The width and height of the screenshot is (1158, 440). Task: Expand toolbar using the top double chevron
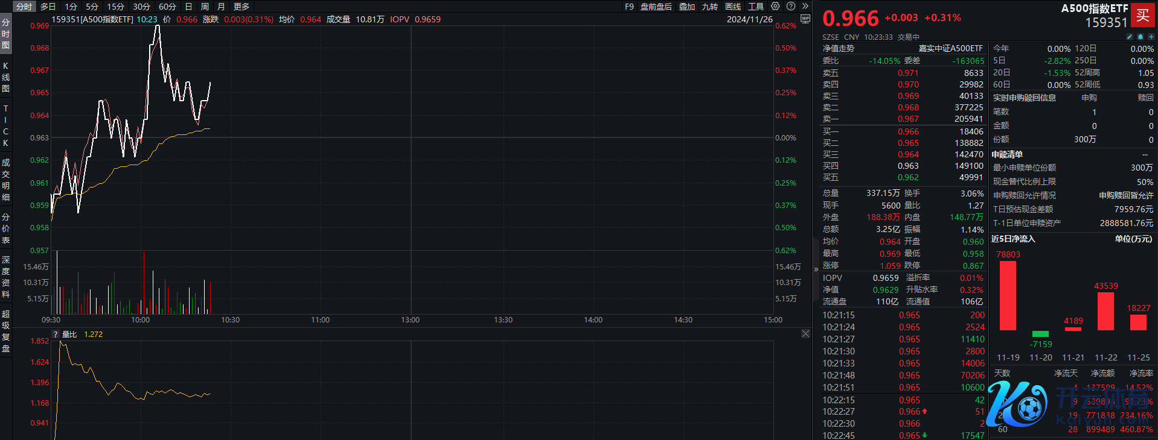click(x=805, y=6)
